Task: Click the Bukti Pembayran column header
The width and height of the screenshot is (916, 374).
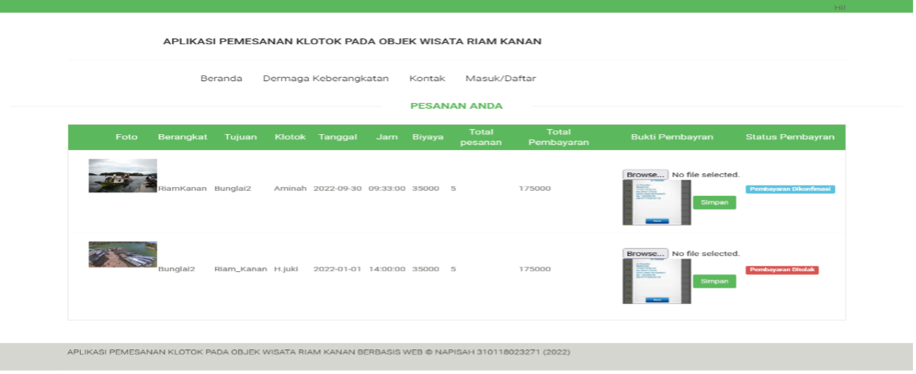Action: pos(672,137)
